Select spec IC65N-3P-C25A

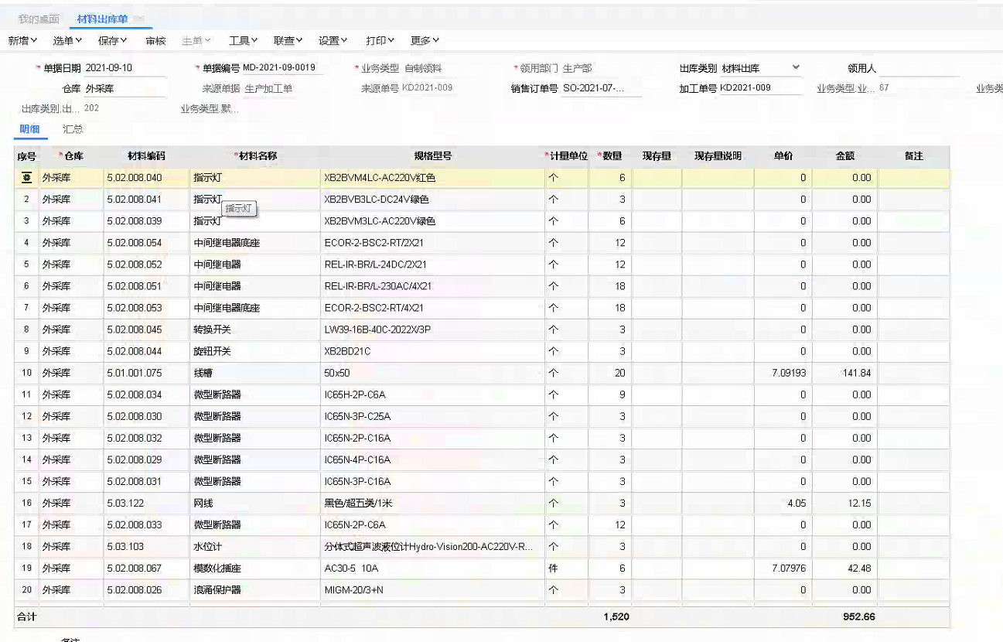[432, 416]
